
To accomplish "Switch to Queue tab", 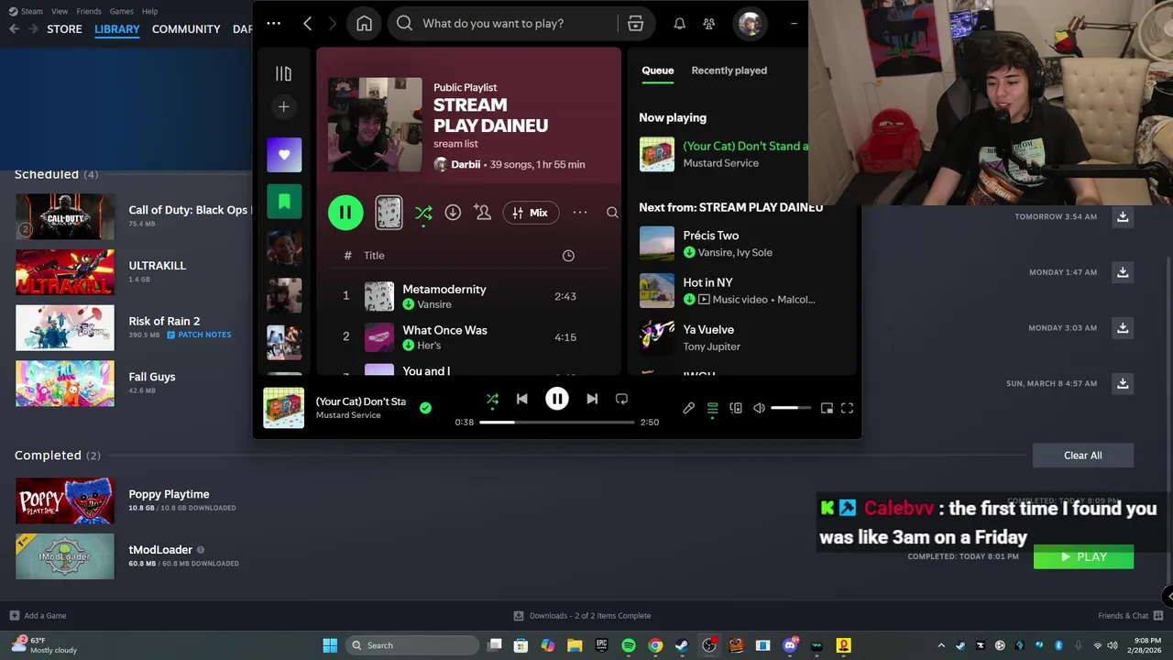I will click(657, 71).
